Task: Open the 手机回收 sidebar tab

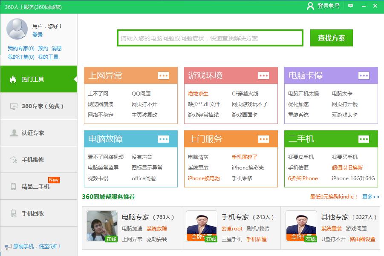Action: coord(39,213)
